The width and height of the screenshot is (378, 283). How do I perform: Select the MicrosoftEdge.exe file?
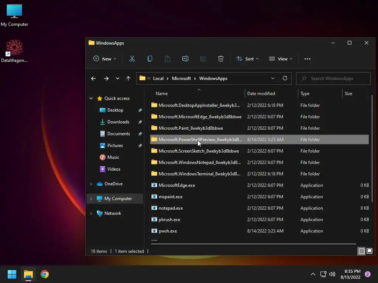pos(260,185)
